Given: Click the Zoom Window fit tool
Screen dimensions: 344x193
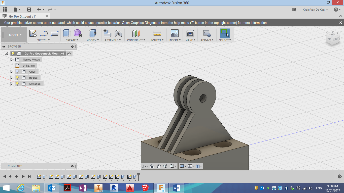Looking at the screenshot, I should (172, 166).
